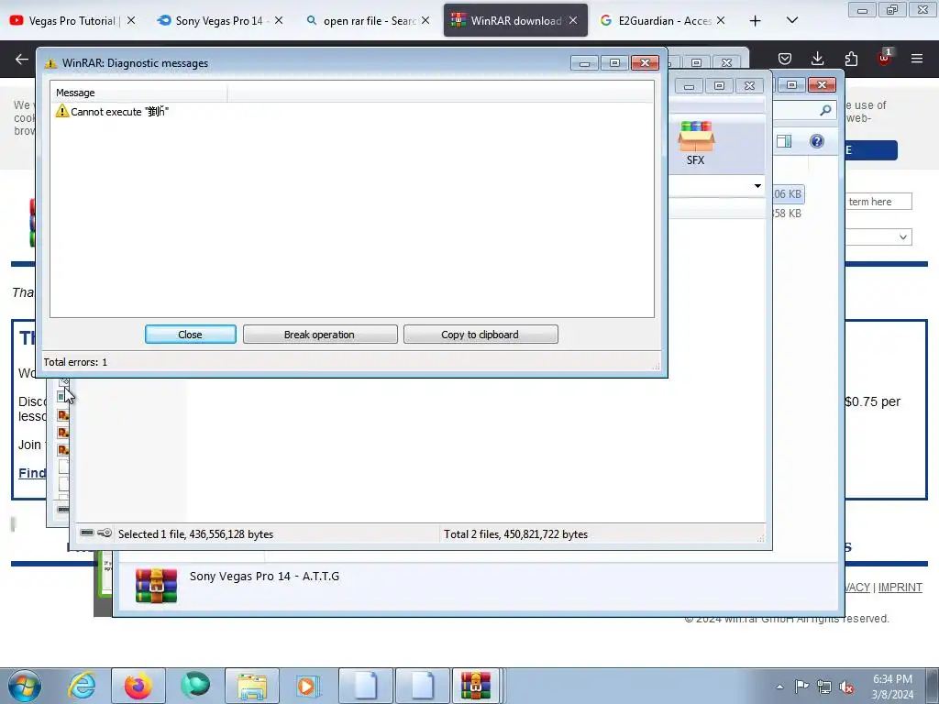Click Close in the Diagnostic messages dialog
Image resolution: width=939 pixels, height=704 pixels.
pos(191,334)
